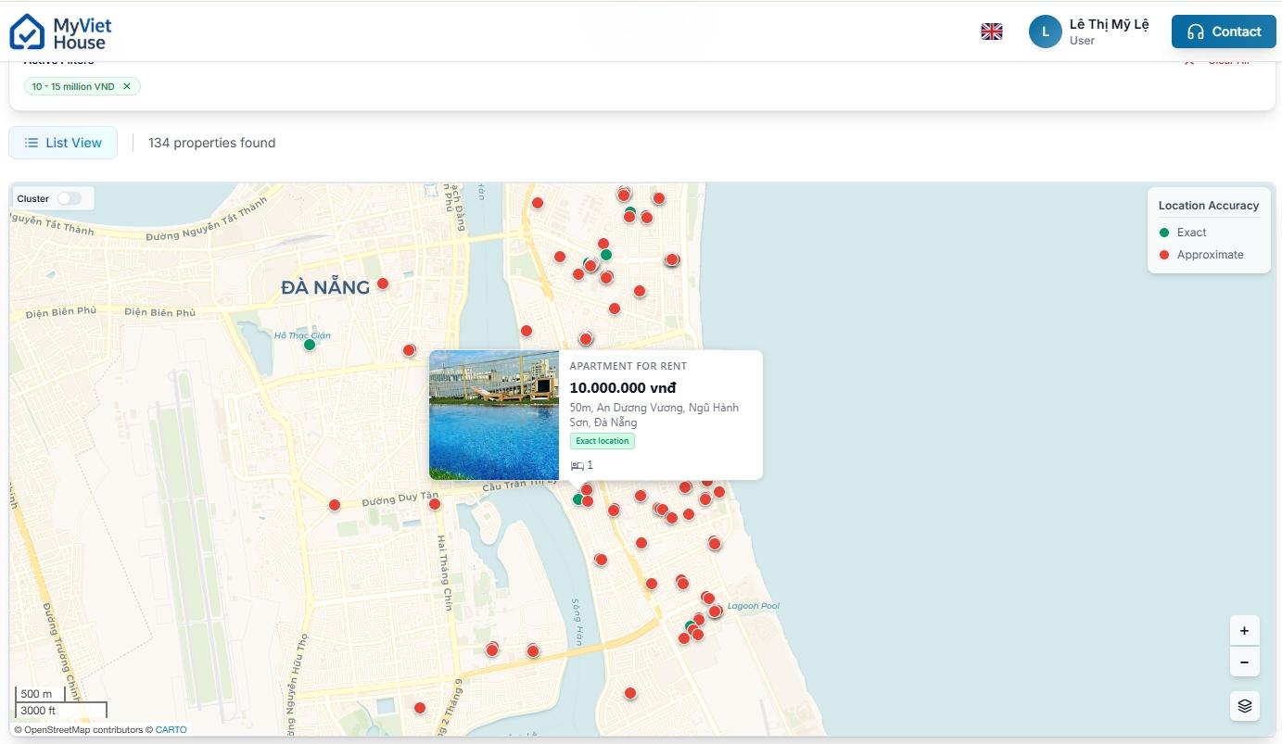Click the property pool photo thumbnail

pyautogui.click(x=494, y=415)
